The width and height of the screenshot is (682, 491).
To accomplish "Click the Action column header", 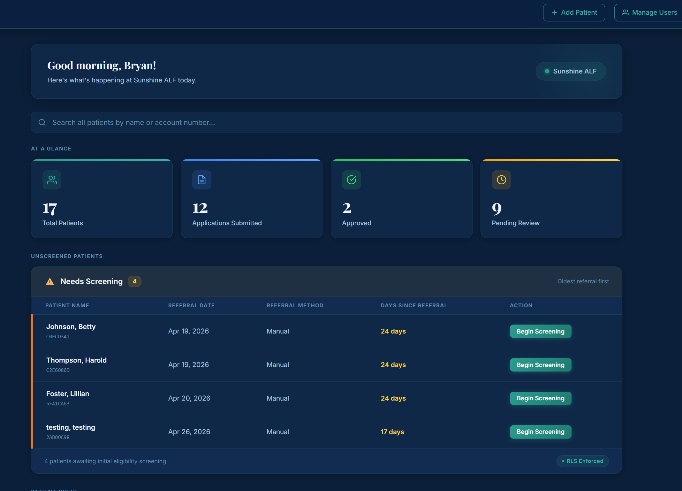I will pos(521,305).
